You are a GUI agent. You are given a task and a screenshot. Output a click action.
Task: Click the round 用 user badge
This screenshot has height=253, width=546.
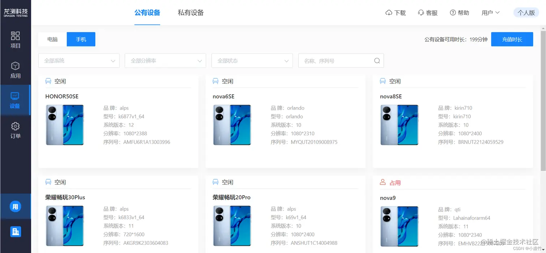point(16,207)
